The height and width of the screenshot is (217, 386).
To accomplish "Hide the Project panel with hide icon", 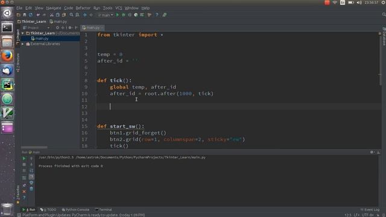I will pyautogui.click(x=76, y=28).
